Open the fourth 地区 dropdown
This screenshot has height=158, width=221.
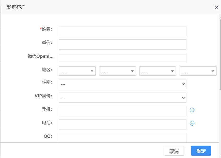point(198,71)
